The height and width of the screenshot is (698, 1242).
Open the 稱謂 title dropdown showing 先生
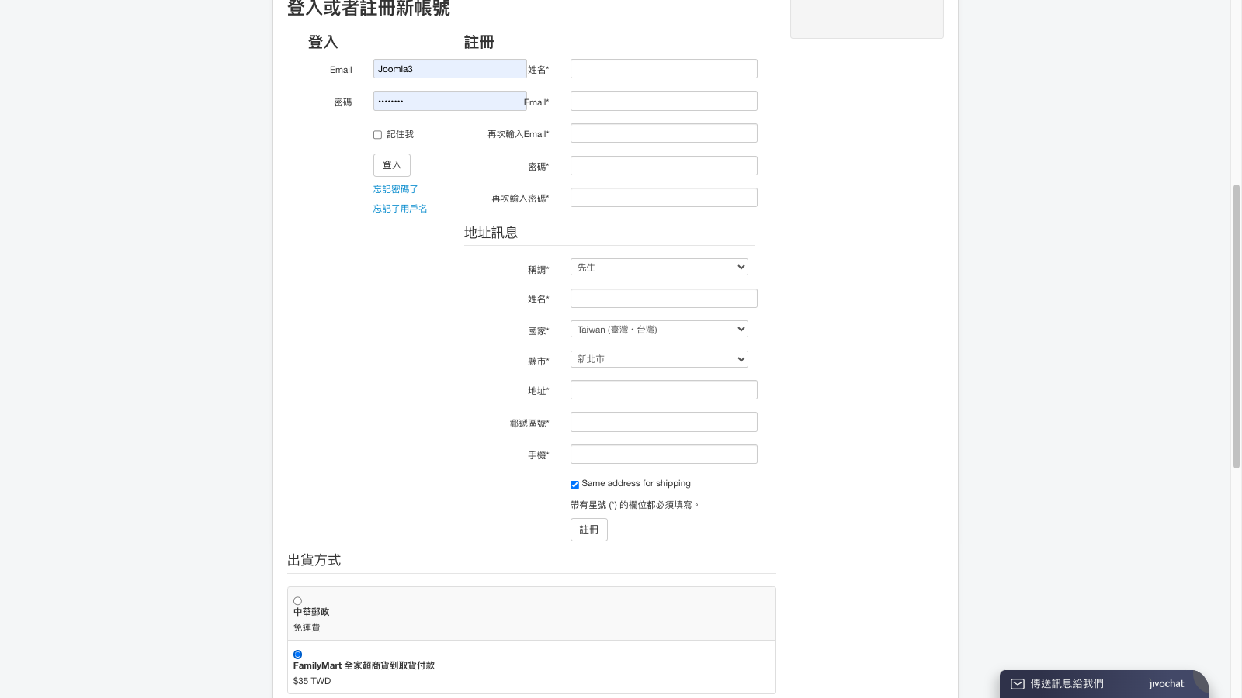point(659,267)
